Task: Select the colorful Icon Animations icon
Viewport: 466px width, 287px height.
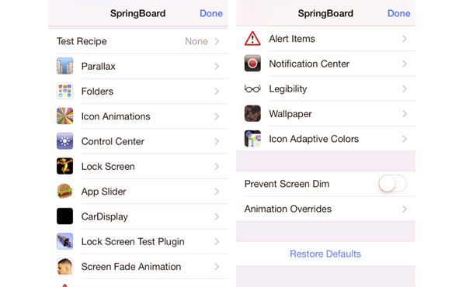Action: coord(64,116)
